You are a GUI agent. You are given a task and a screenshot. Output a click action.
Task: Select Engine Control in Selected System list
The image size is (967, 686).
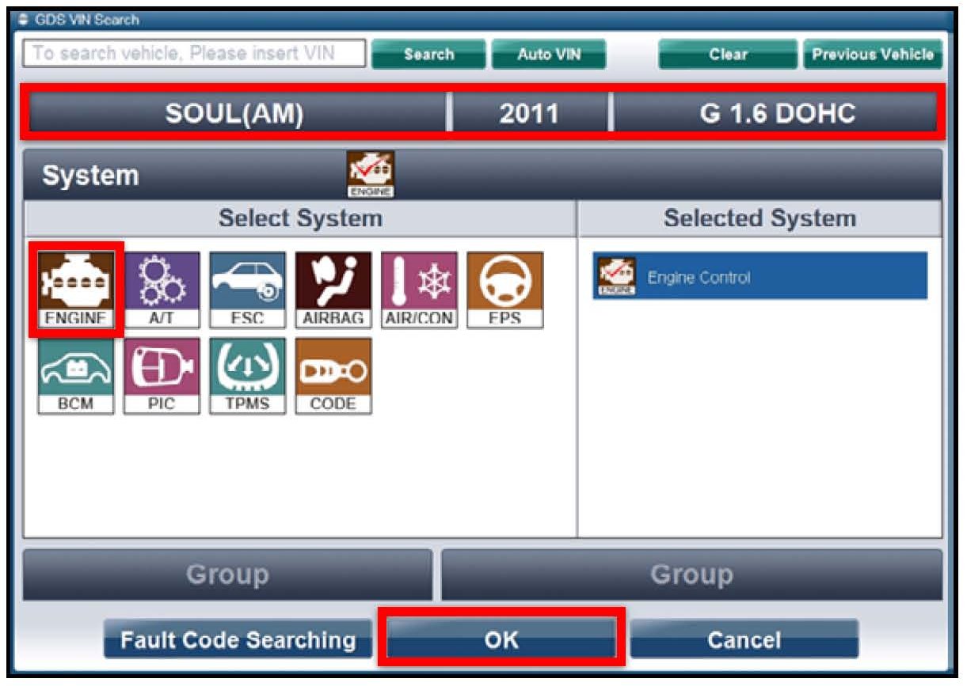[760, 277]
